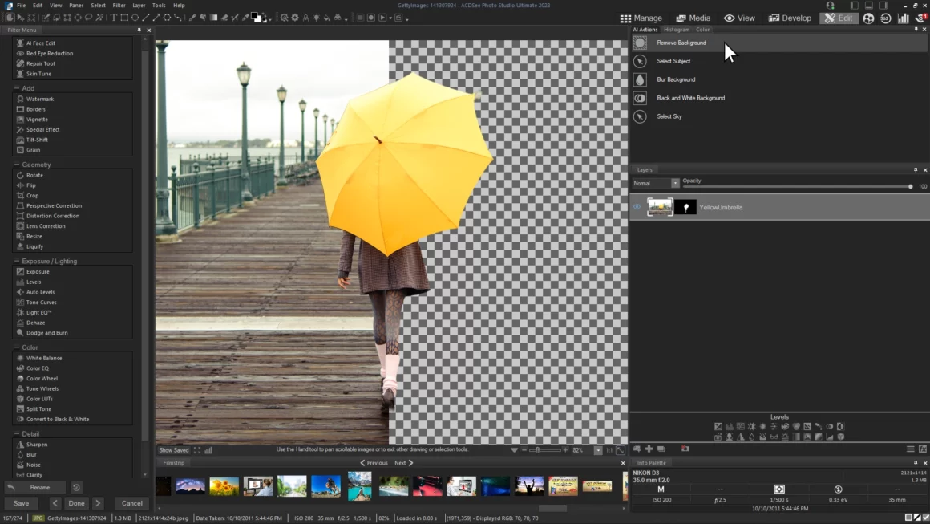Open the layers panel hamburger menu
Image resolution: width=930 pixels, height=524 pixels.
(x=911, y=449)
